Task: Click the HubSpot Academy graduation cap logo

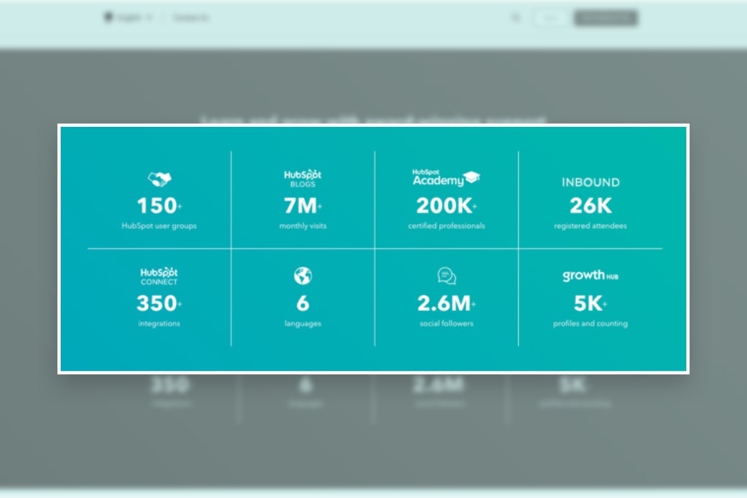Action: click(x=446, y=177)
